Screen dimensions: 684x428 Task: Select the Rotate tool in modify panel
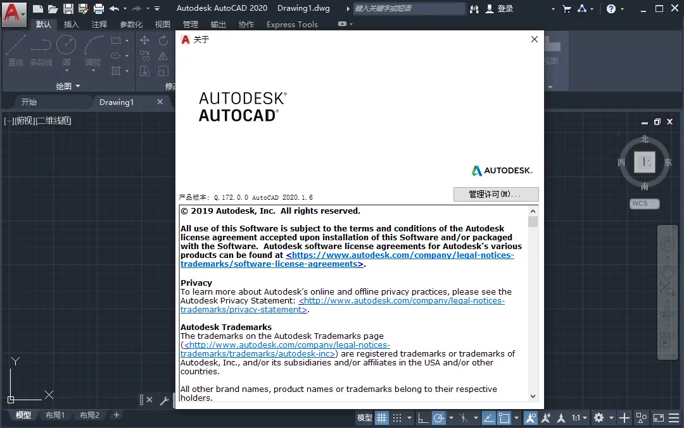[x=163, y=40]
